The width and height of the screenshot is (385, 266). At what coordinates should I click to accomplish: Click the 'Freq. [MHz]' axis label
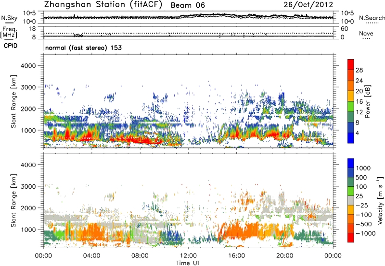(9, 33)
